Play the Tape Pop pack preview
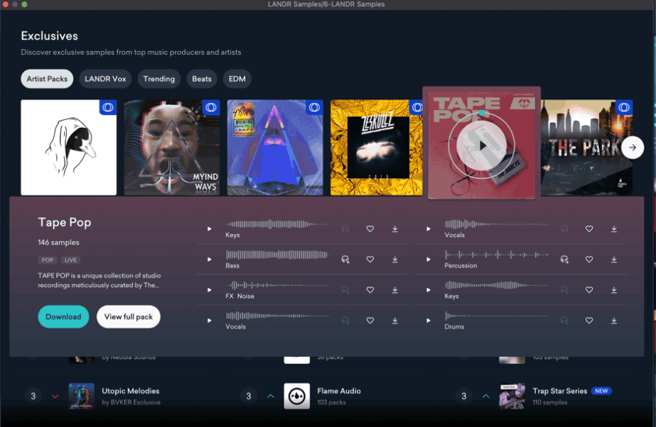 pyautogui.click(x=482, y=146)
